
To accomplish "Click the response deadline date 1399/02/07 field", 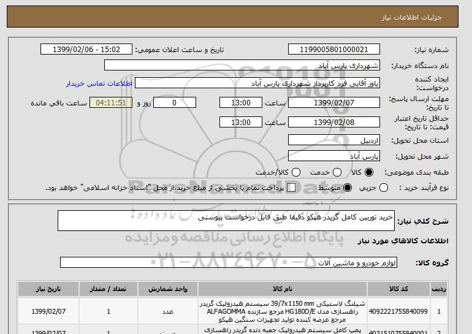I will click(334, 102).
